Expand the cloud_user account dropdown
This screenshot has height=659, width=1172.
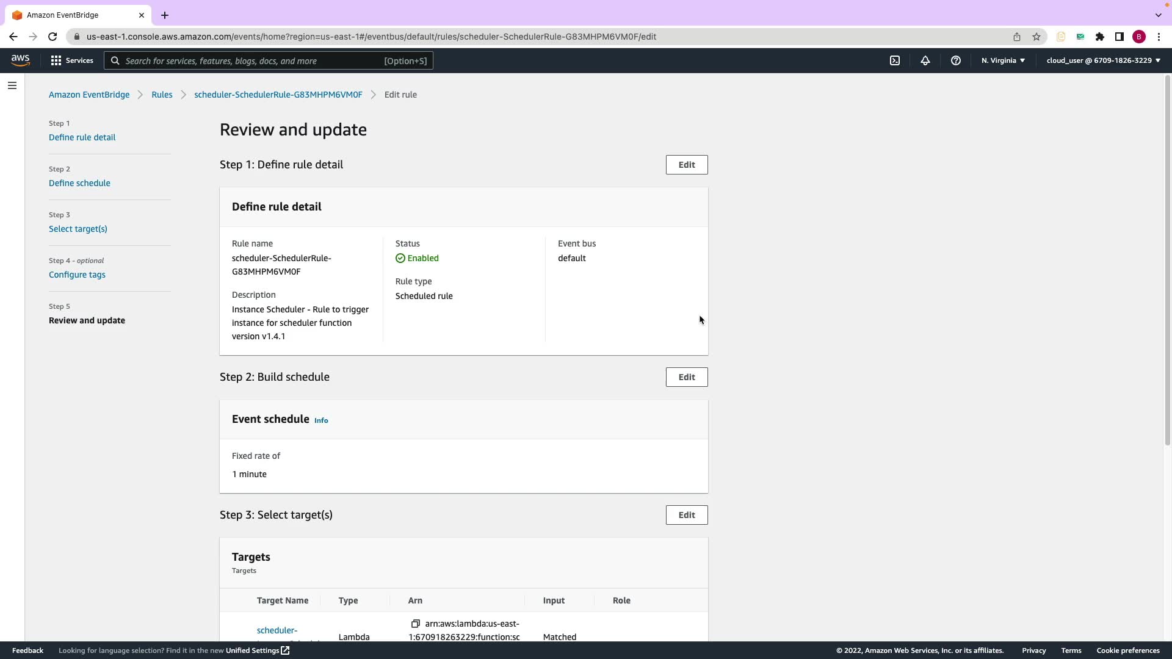point(1103,60)
